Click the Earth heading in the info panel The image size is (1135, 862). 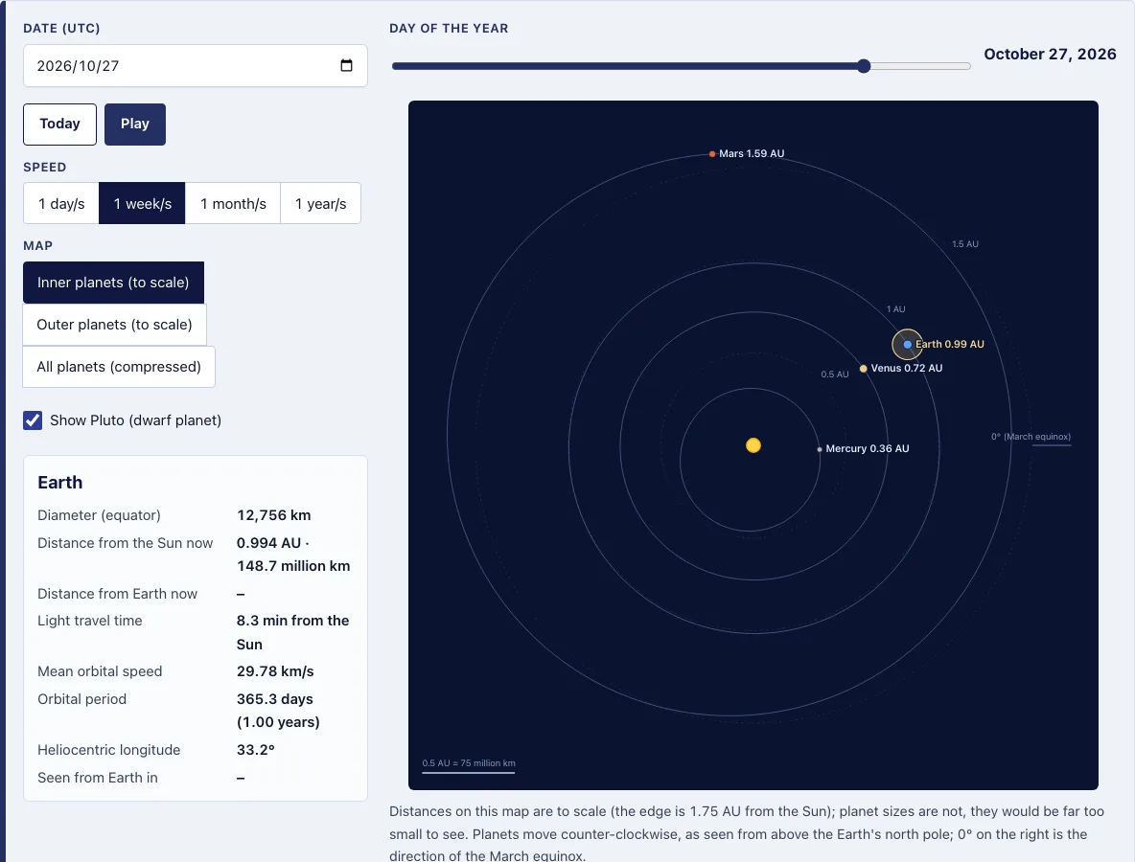(x=60, y=483)
